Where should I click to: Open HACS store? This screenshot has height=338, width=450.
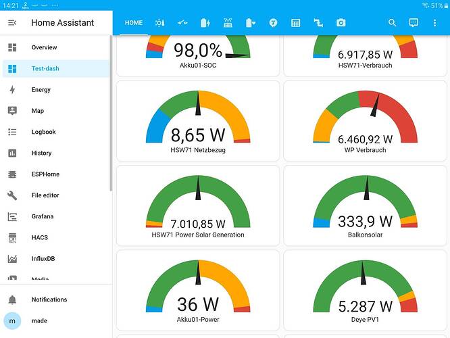55,237
